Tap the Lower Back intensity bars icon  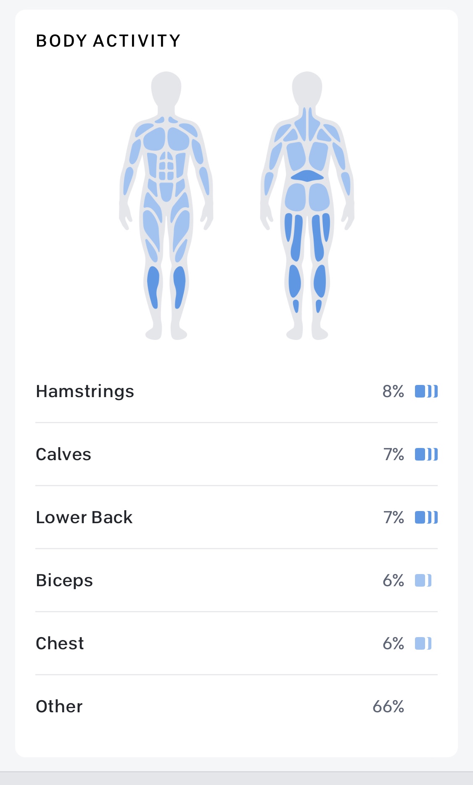click(x=426, y=517)
